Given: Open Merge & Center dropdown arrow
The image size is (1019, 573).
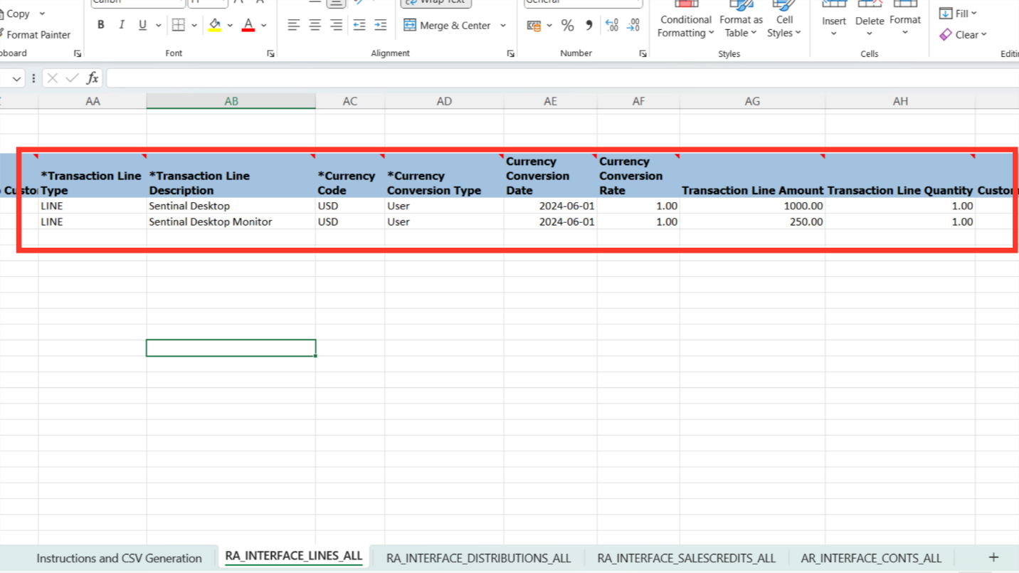Looking at the screenshot, I should [503, 25].
